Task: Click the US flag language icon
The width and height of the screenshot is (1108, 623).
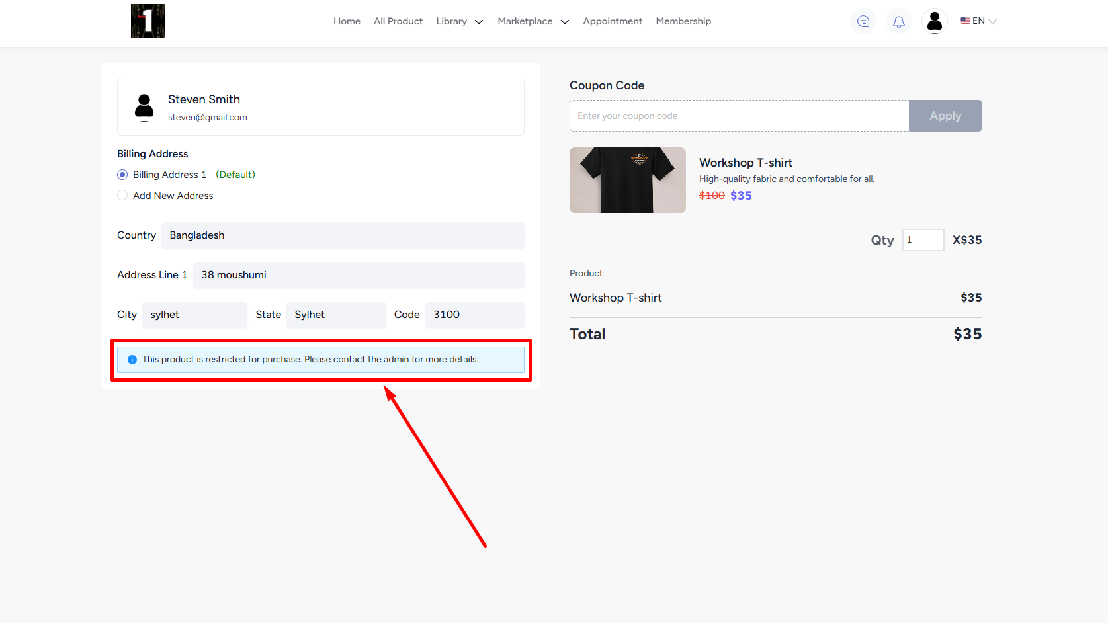Action: [965, 21]
